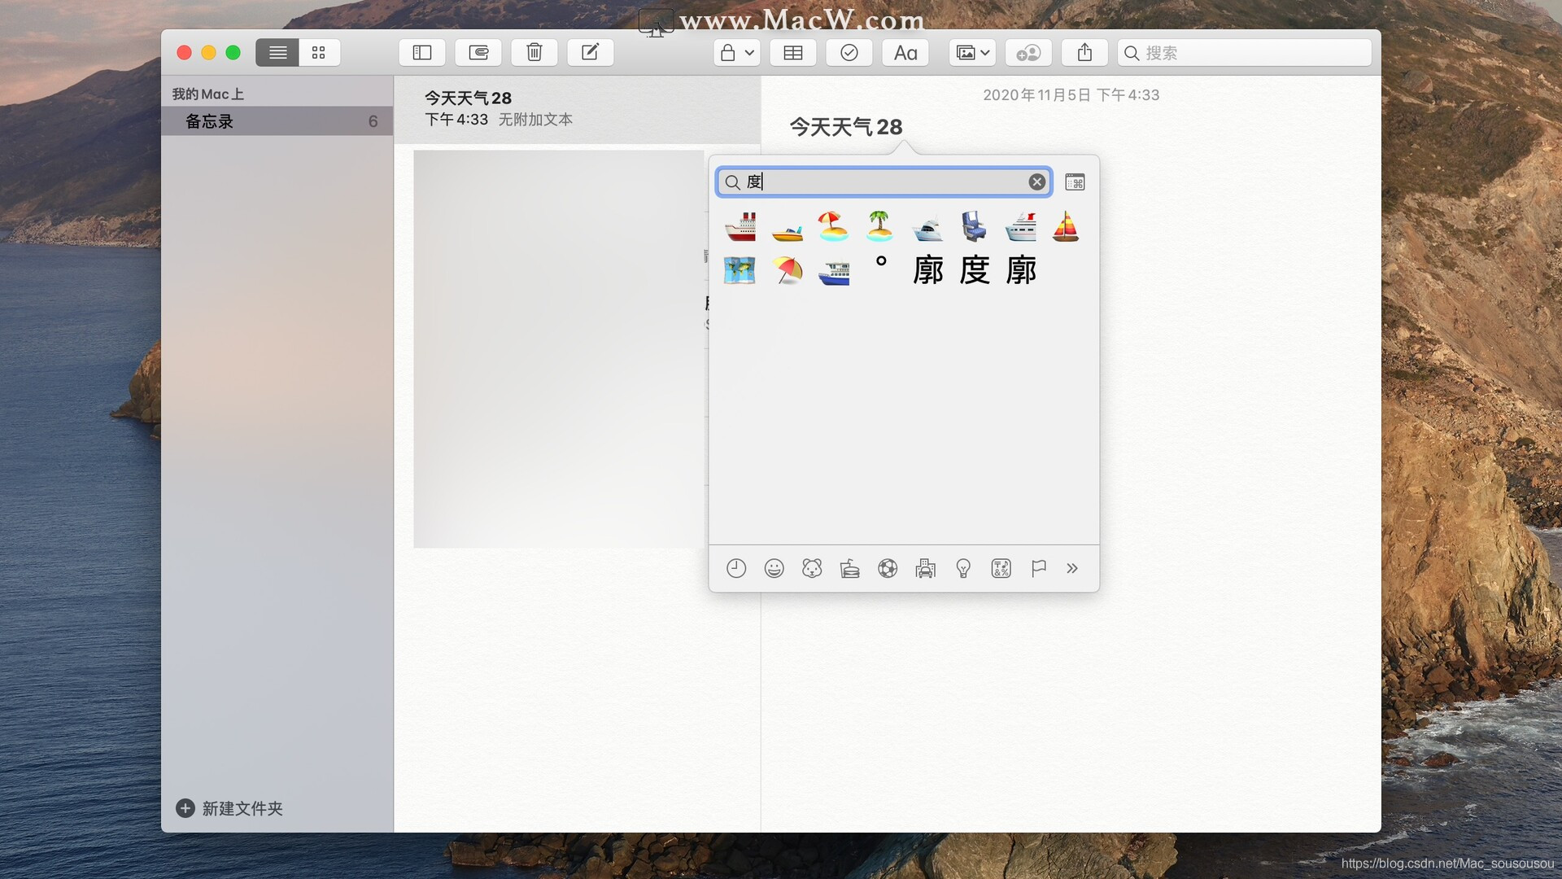Expand more emoji categories with chevrons
The width and height of the screenshot is (1562, 879).
point(1072,569)
